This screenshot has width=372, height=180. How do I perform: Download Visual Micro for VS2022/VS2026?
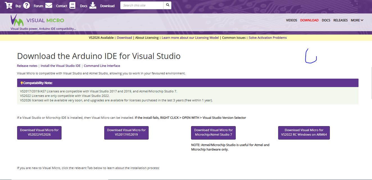pos(39,133)
